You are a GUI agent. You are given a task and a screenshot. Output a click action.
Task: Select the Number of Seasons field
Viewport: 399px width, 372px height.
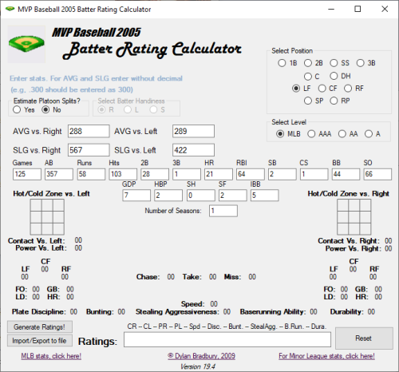223,211
